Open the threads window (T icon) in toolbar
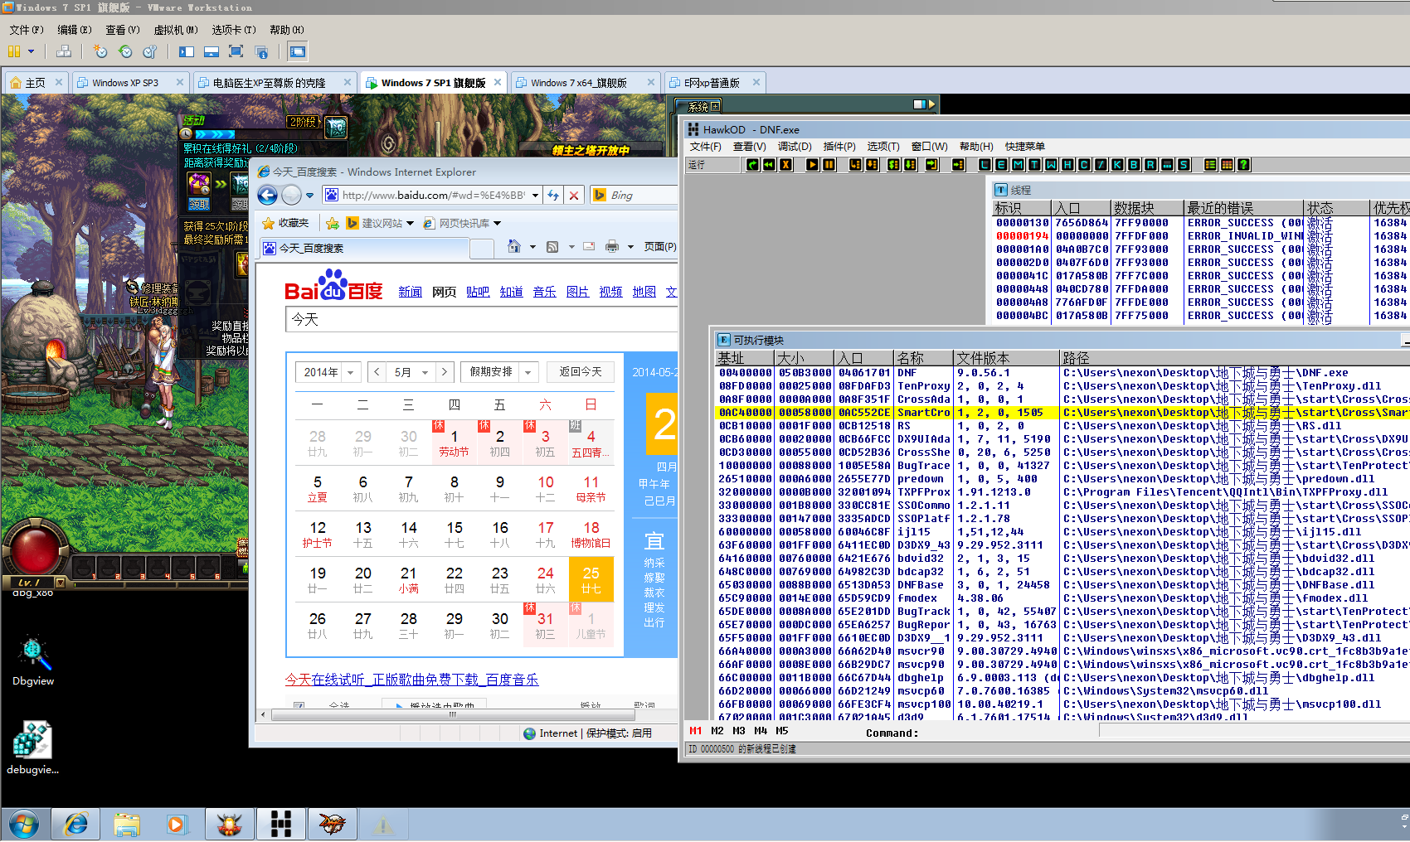Screen dimensions: 1410x842 pos(1034,165)
